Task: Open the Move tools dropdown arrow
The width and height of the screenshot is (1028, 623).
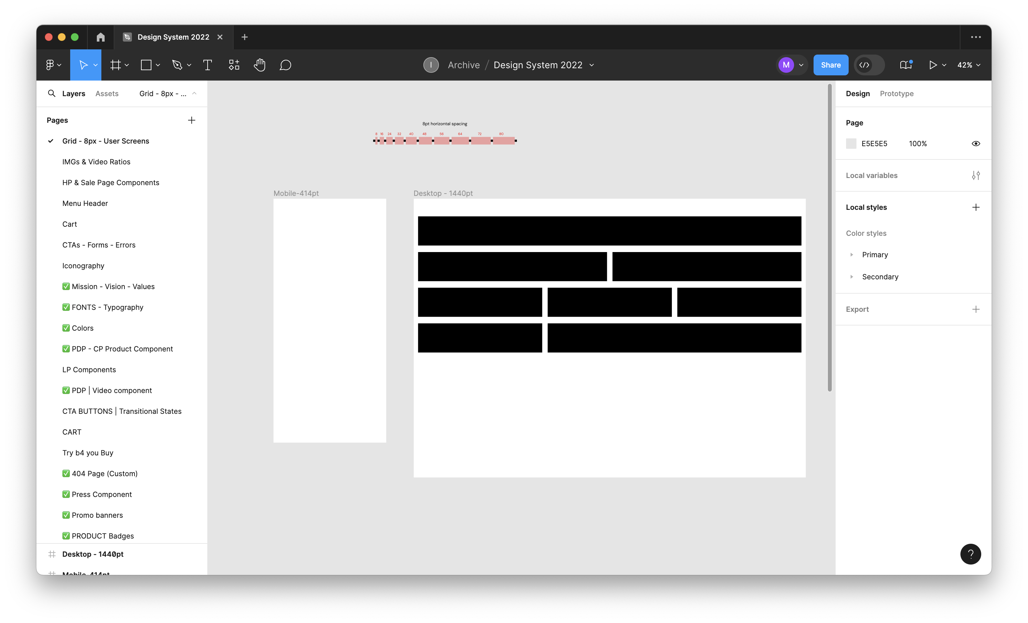Action: [x=96, y=65]
